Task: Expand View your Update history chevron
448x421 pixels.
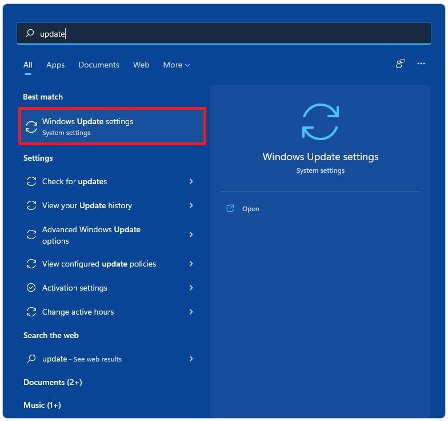Action: [x=191, y=205]
